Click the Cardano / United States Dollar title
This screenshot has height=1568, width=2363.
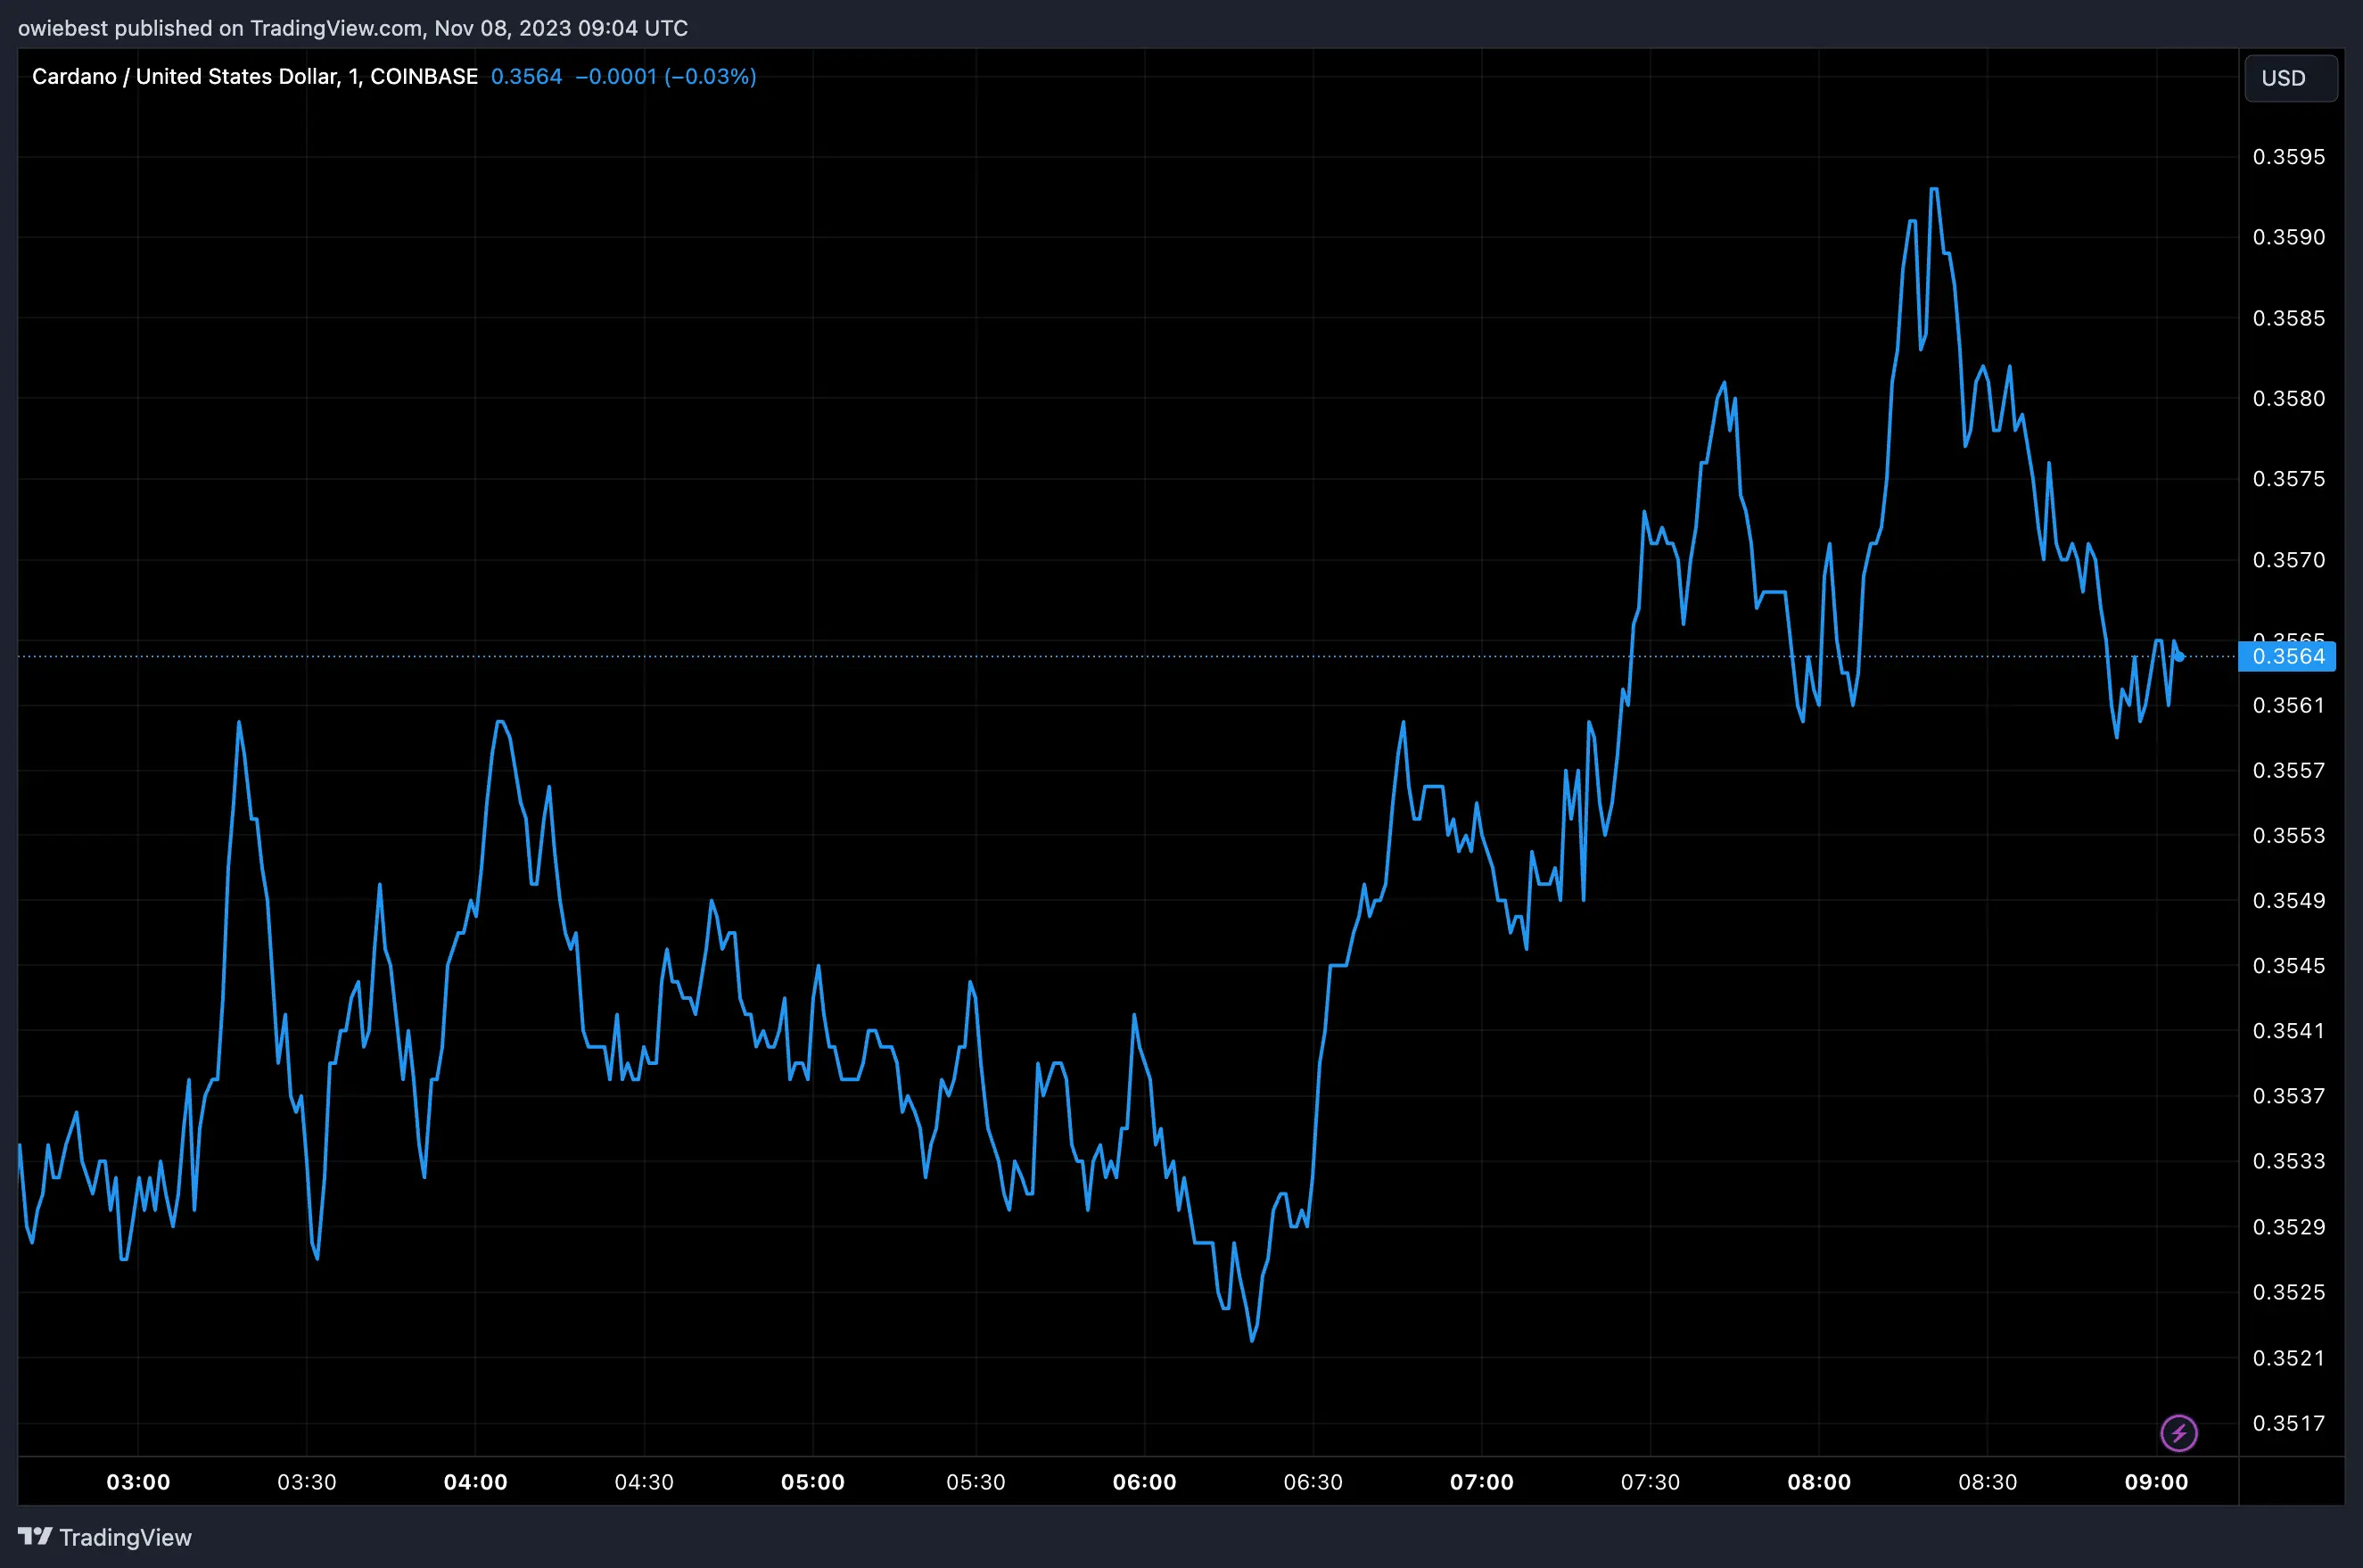(x=185, y=77)
